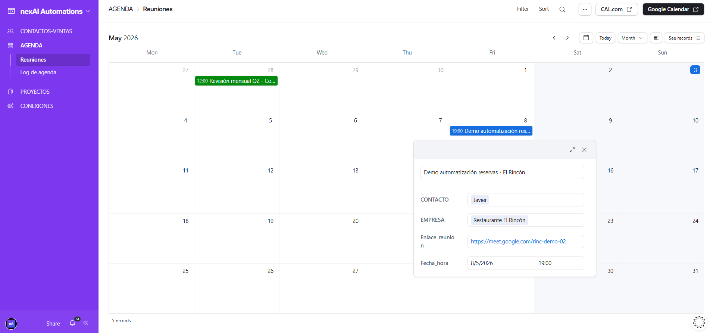Open the Reuniones view
Screen dimensions: 713x333
coord(53,60)
